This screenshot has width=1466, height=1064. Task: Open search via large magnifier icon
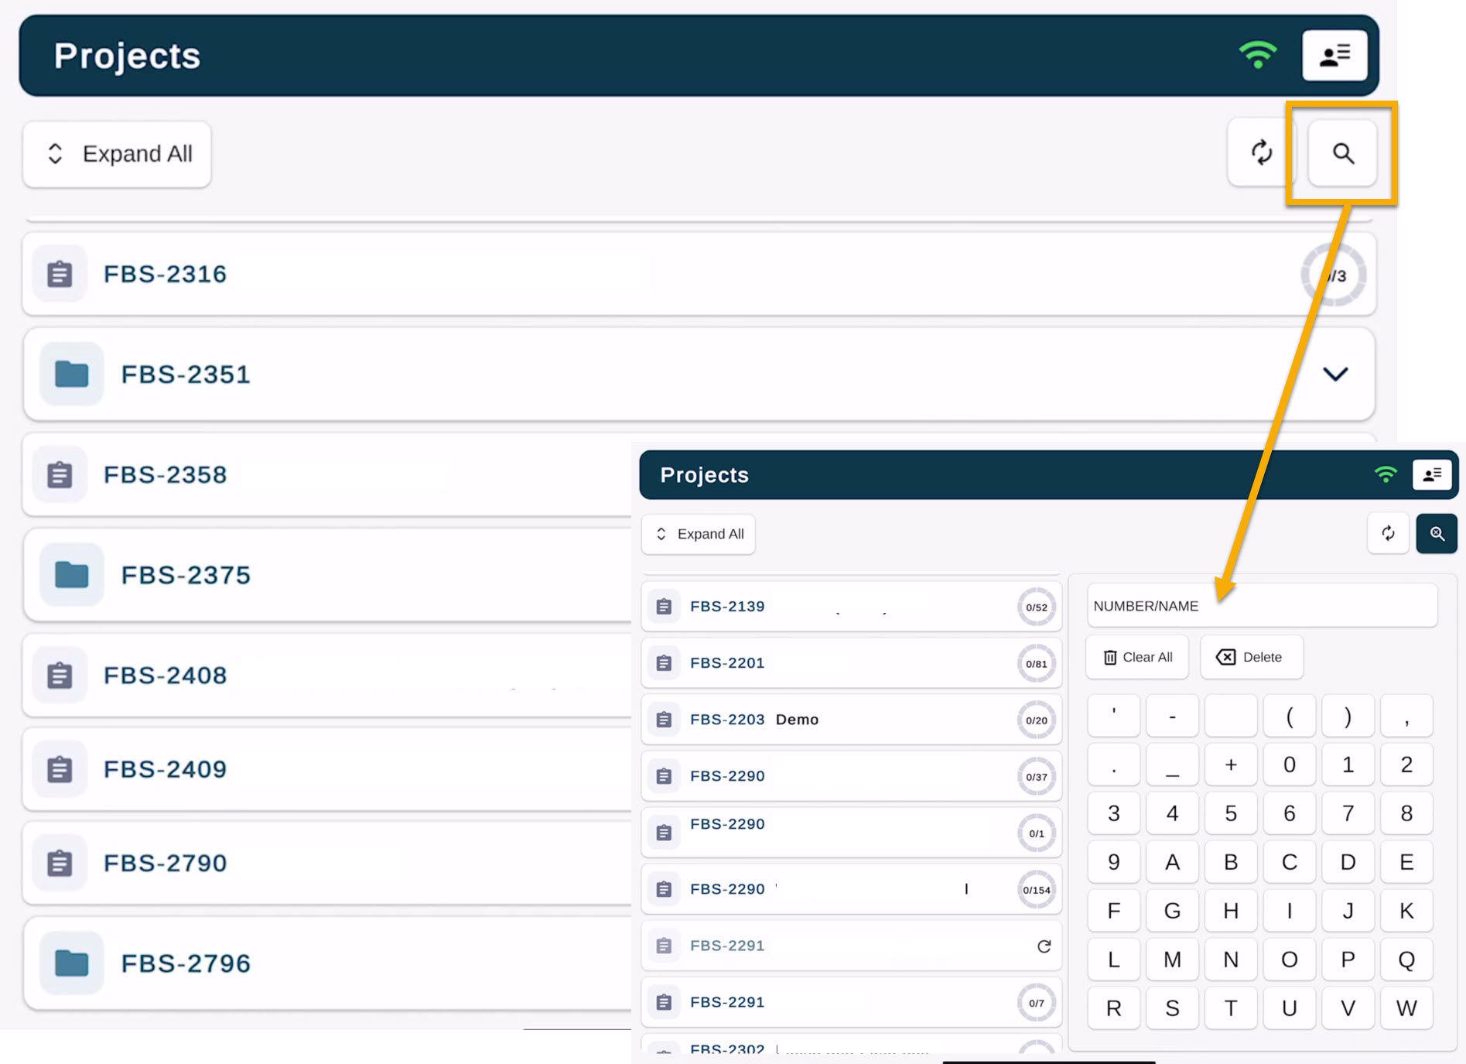click(1342, 153)
